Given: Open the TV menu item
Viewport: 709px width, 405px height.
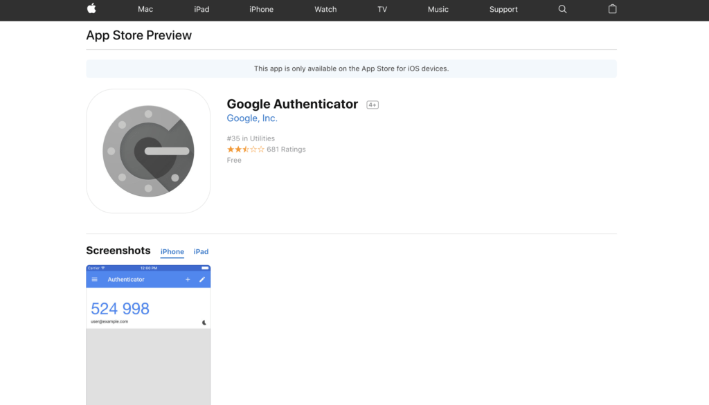Looking at the screenshot, I should [382, 9].
